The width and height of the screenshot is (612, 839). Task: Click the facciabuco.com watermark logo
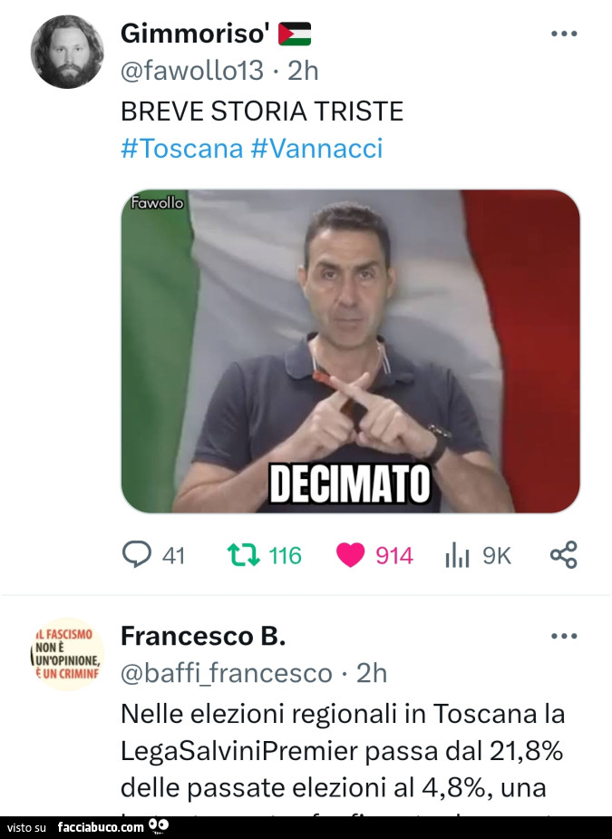(112, 826)
